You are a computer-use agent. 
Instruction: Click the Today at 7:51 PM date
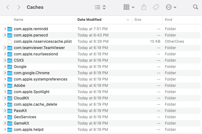pos(93,29)
